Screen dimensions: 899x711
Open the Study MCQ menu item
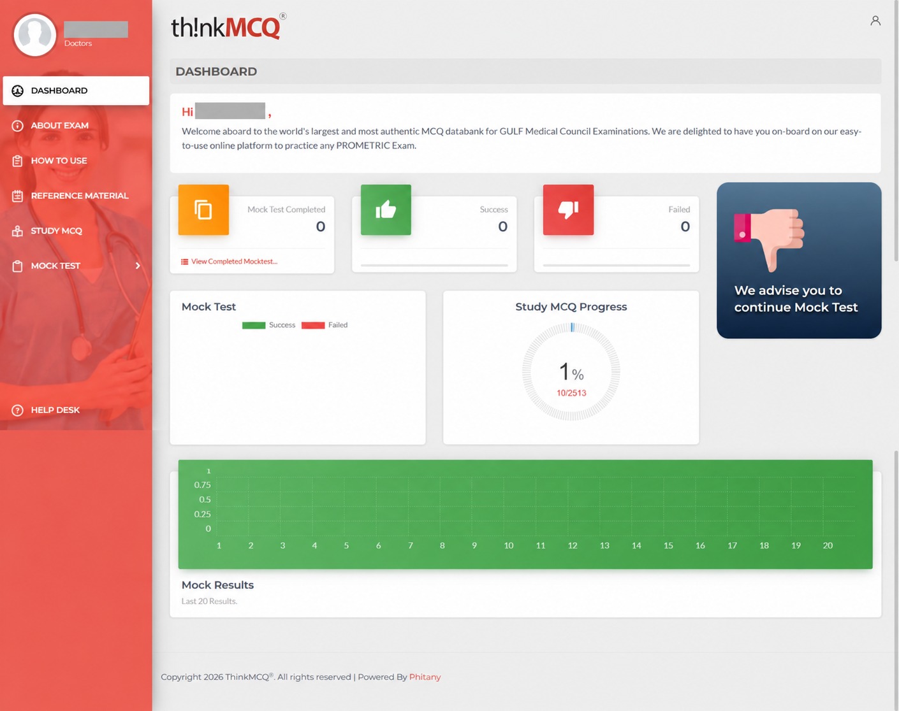click(76, 231)
